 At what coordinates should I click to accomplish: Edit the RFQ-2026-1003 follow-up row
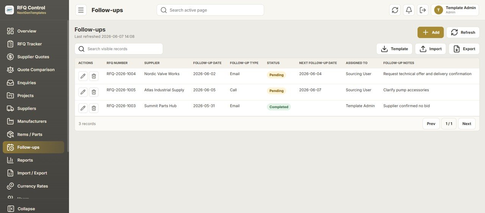pyautogui.click(x=83, y=108)
